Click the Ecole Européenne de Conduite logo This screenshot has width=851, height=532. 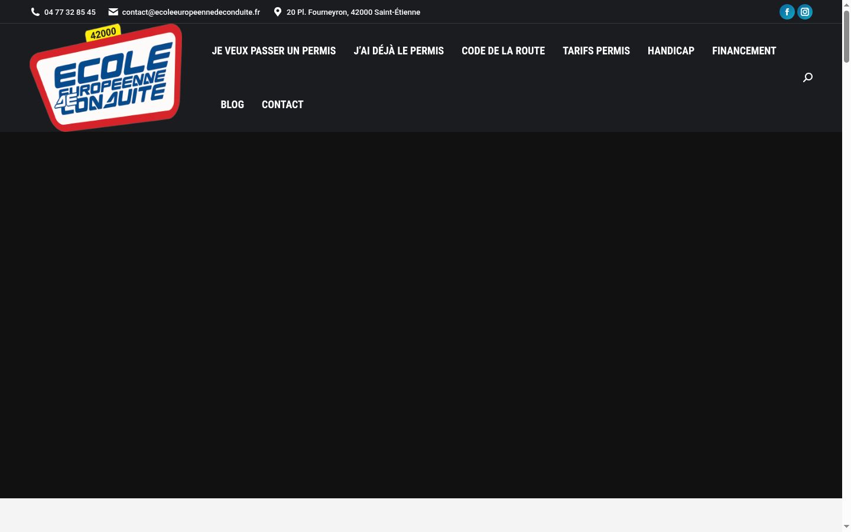106,77
